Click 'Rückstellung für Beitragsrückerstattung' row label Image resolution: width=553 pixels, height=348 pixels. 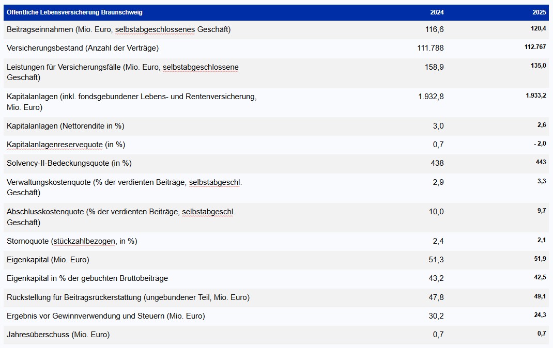128,297
